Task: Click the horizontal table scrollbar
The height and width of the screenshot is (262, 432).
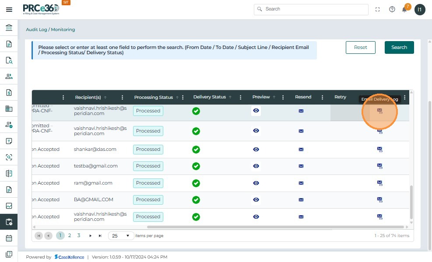Action: coord(276,227)
